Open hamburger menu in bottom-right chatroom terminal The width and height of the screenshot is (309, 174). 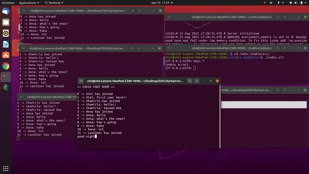(284, 90)
